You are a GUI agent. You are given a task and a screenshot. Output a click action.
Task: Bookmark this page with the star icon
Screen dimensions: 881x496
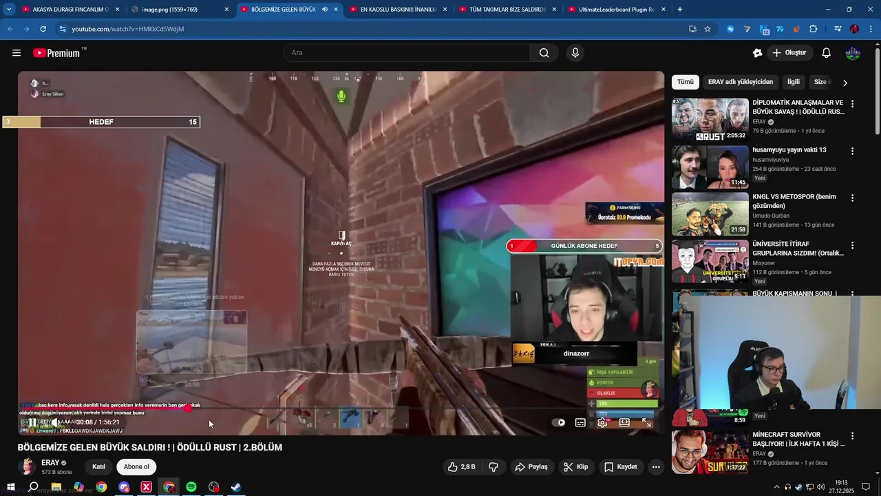(708, 29)
